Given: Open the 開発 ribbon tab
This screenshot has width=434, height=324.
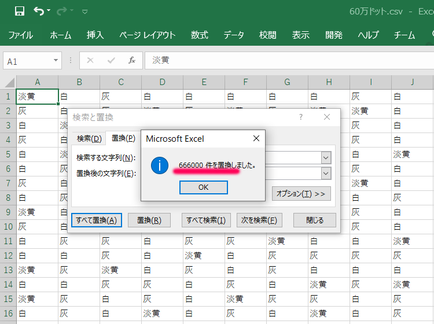Looking at the screenshot, I should pos(334,35).
